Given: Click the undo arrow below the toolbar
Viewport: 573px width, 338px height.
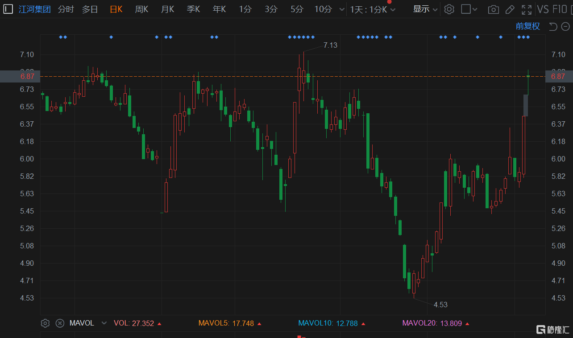Looking at the screenshot, I should click(x=553, y=27).
